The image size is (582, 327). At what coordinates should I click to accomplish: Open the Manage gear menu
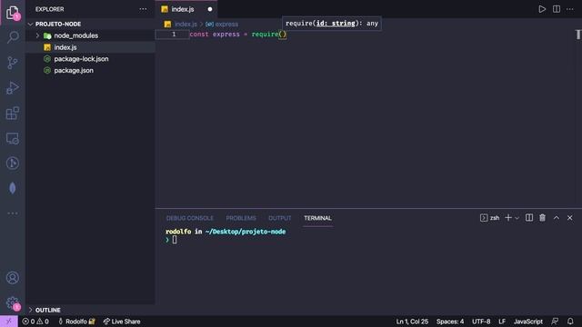(13, 302)
